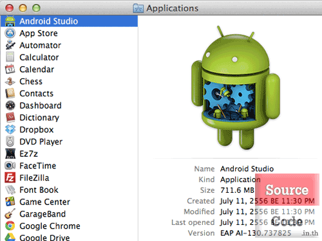Select Calendar in the list
This screenshot has width=322, height=241.
(37, 69)
